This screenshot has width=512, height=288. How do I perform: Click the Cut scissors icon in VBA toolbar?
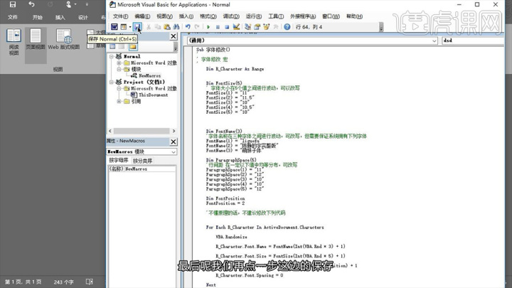point(149,27)
